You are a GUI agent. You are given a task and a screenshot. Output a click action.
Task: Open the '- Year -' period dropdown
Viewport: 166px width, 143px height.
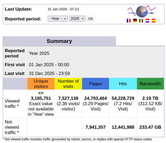[58, 19]
